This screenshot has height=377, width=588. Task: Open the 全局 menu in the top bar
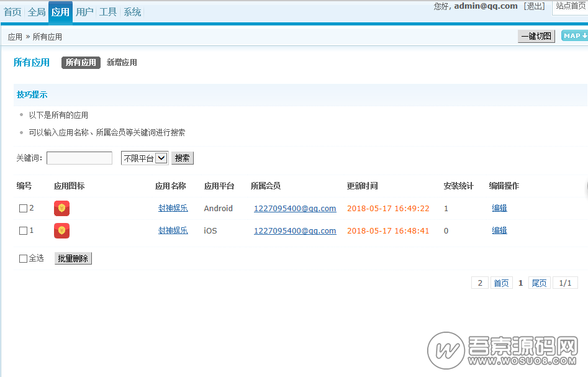pyautogui.click(x=36, y=11)
